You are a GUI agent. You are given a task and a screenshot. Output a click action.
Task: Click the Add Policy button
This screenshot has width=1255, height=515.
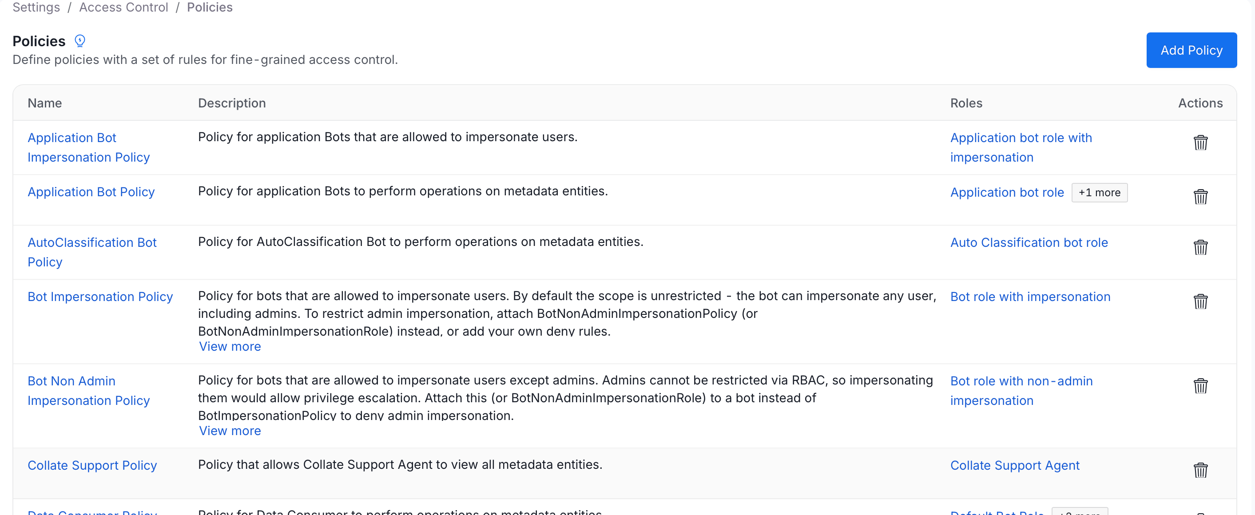coord(1191,50)
